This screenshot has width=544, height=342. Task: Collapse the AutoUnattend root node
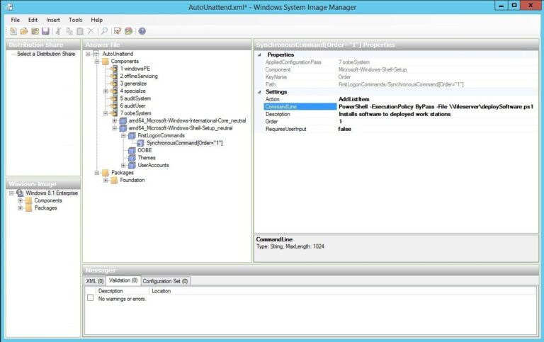[x=88, y=54]
